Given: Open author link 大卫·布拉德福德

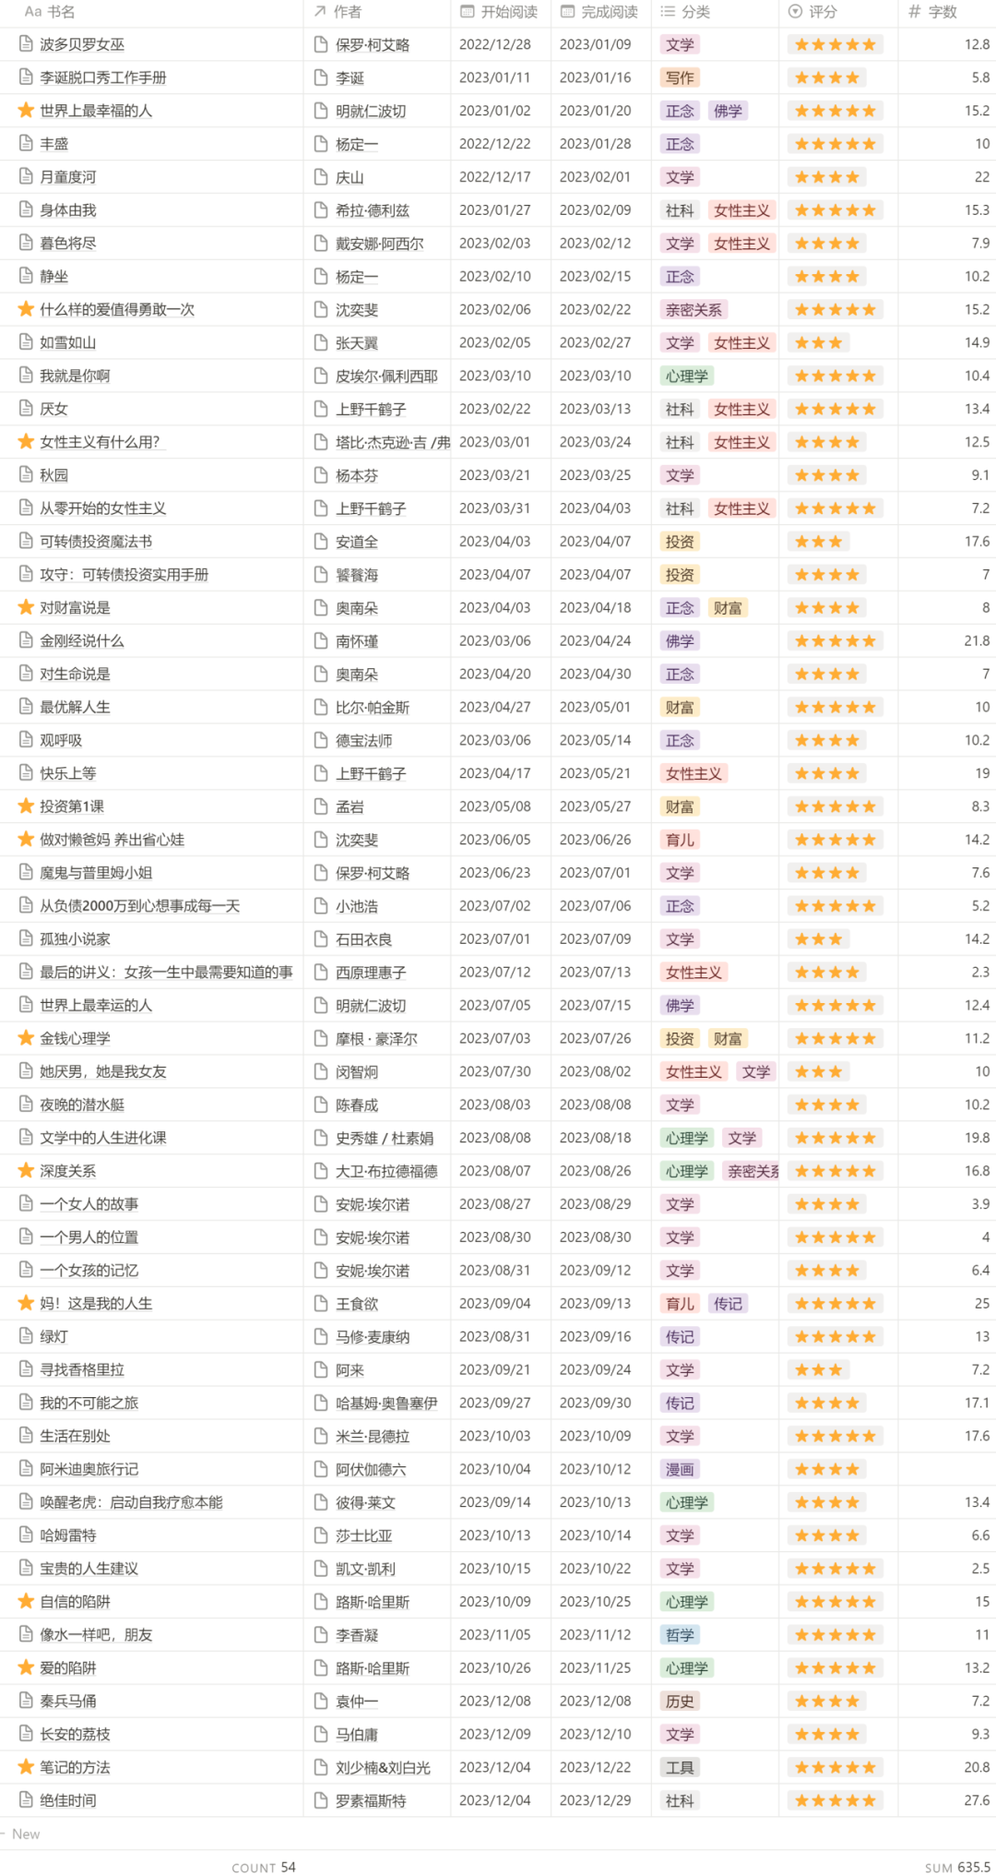Looking at the screenshot, I should (x=386, y=1171).
